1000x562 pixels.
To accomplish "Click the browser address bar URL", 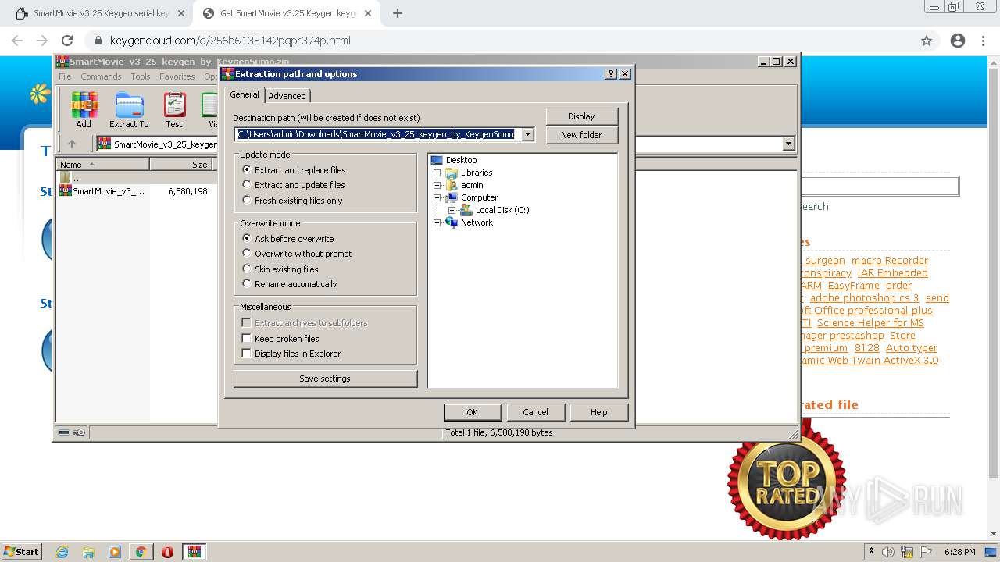I will pos(230,41).
